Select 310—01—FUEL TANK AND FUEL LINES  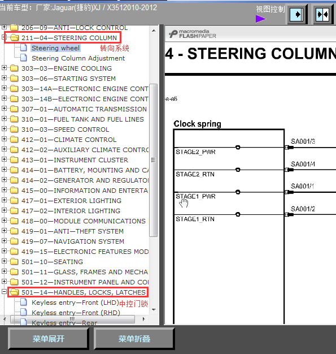[x=82, y=119]
